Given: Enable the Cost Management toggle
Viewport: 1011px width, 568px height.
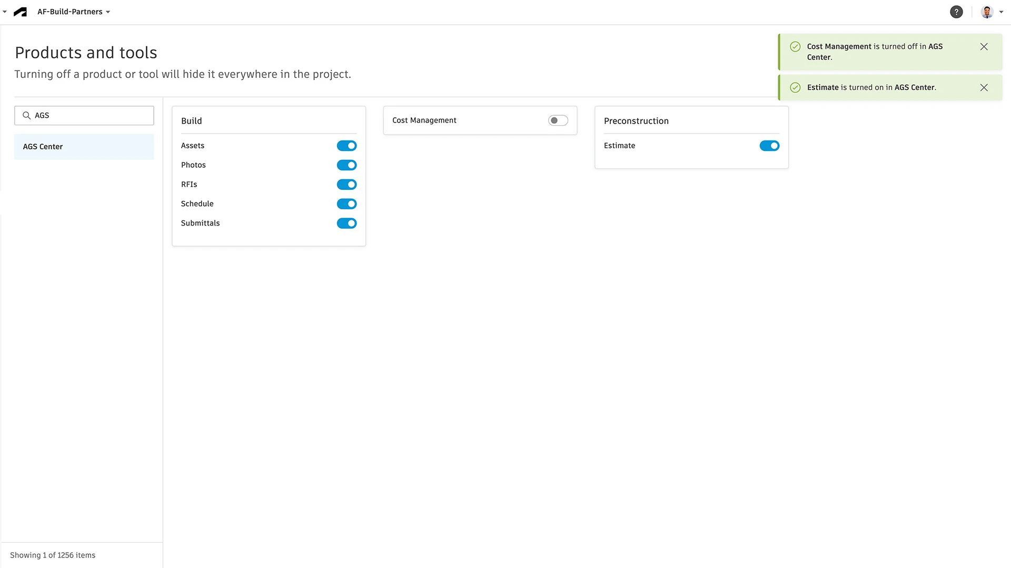Looking at the screenshot, I should coord(558,120).
